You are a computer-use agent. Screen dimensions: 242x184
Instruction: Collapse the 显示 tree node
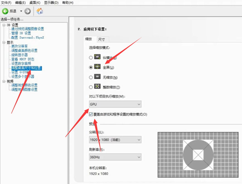tap(4, 42)
